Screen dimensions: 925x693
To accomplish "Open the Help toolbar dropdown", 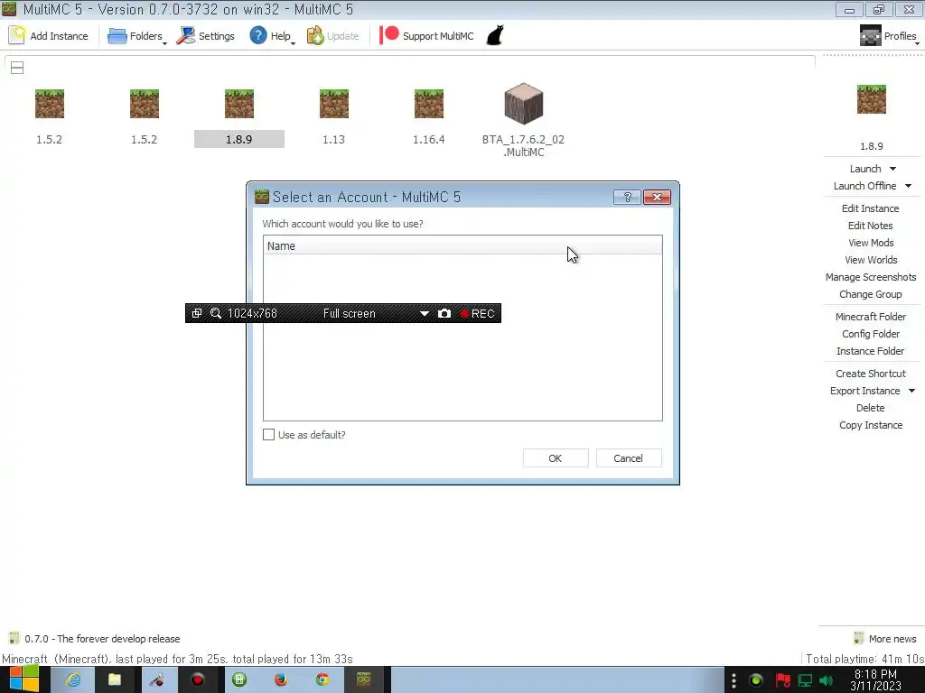I will coord(271,36).
